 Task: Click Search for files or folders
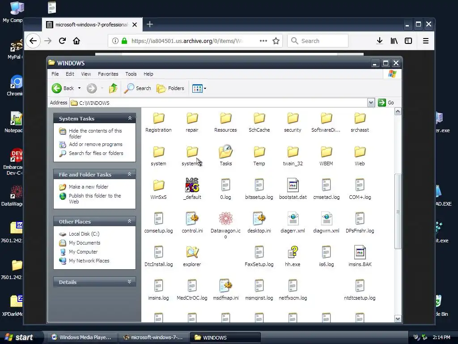[96, 153]
